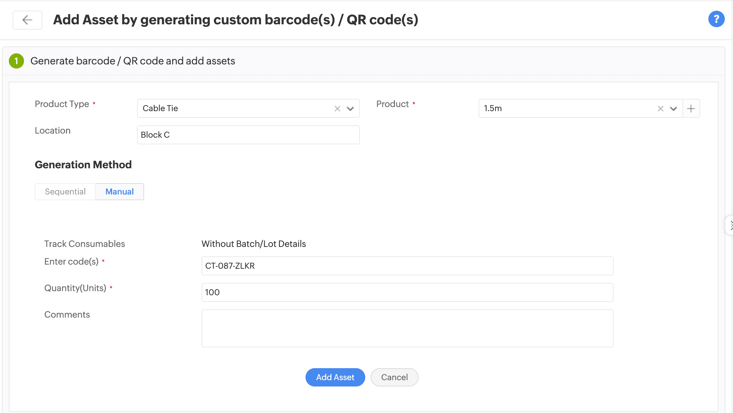Switch to Sequential generation method
Image resolution: width=733 pixels, height=413 pixels.
coord(65,192)
